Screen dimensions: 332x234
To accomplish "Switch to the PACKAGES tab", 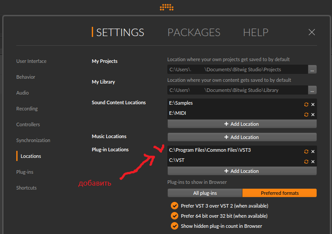I will (194, 32).
